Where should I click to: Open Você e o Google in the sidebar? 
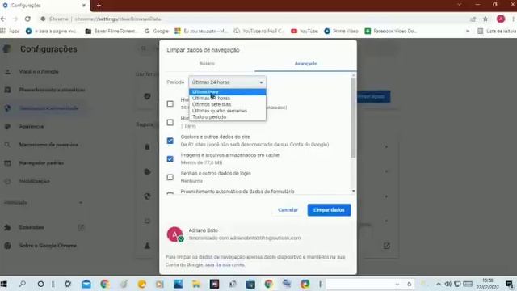[x=39, y=72]
